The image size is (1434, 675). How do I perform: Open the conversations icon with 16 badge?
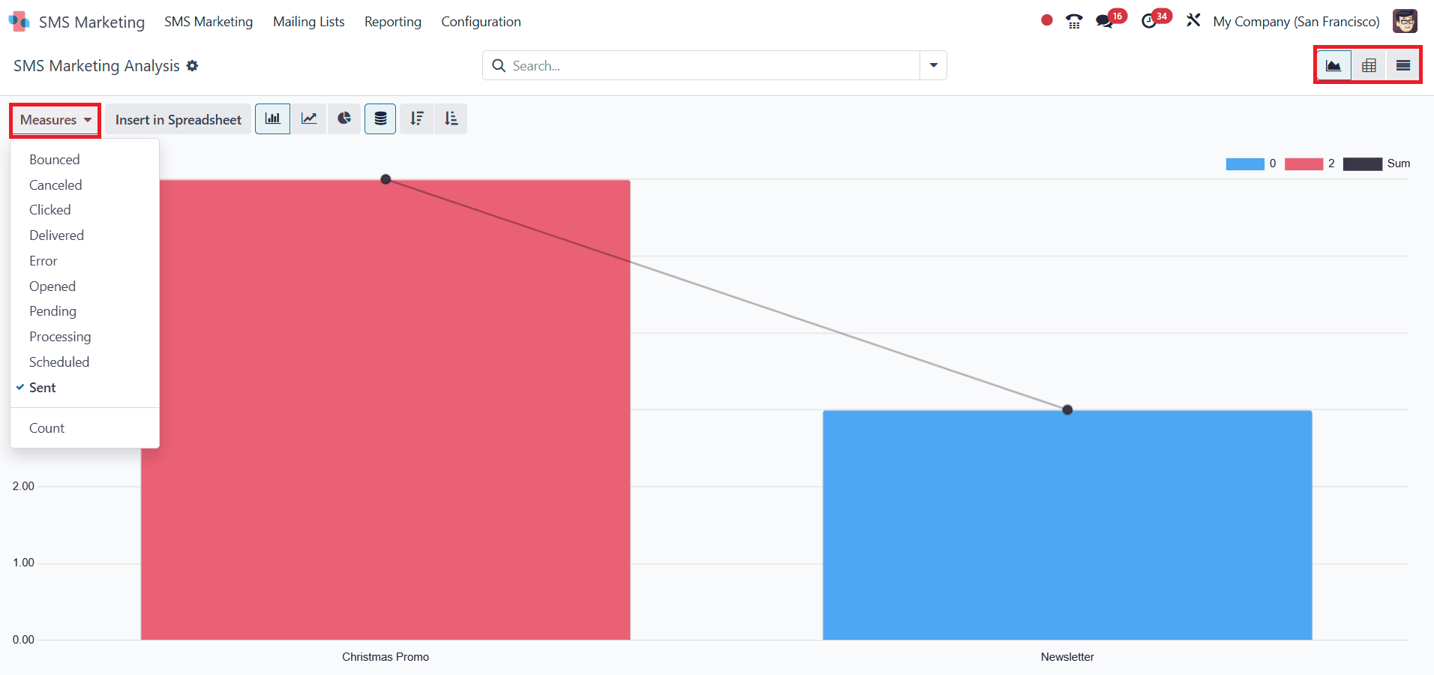tap(1105, 21)
